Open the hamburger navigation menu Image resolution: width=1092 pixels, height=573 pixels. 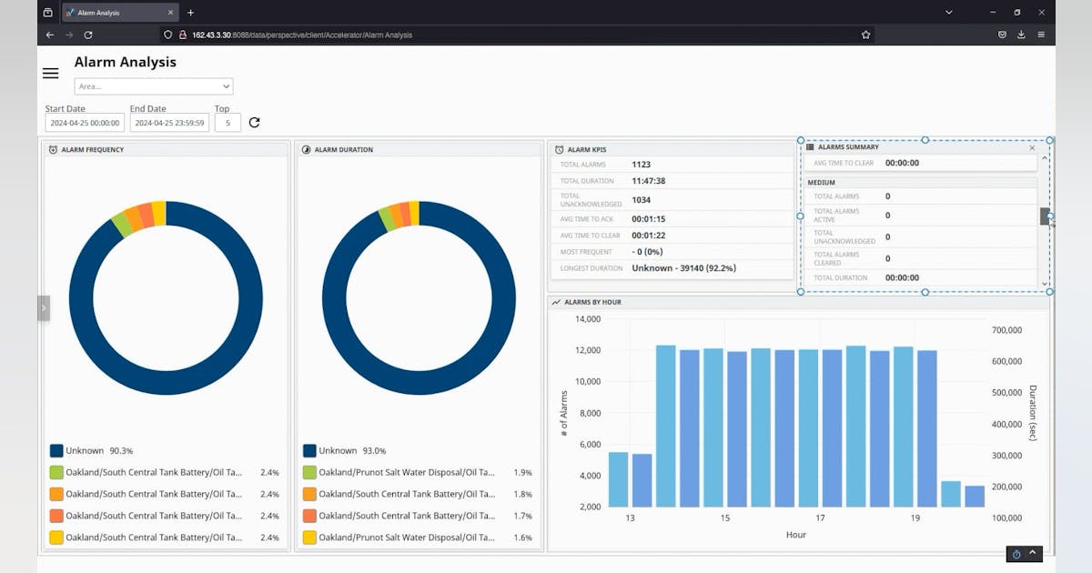coord(50,74)
